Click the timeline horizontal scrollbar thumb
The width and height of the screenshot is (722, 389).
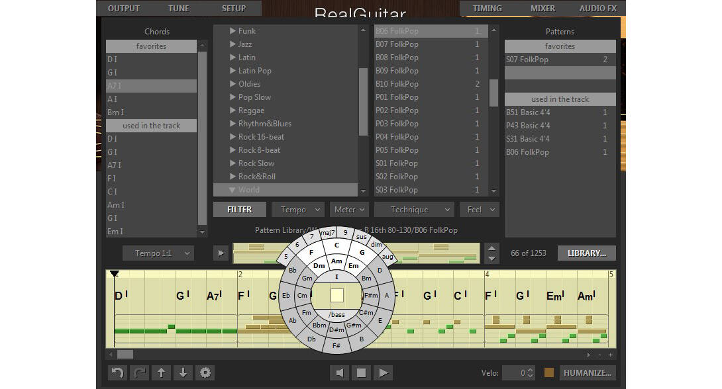pyautogui.click(x=125, y=355)
